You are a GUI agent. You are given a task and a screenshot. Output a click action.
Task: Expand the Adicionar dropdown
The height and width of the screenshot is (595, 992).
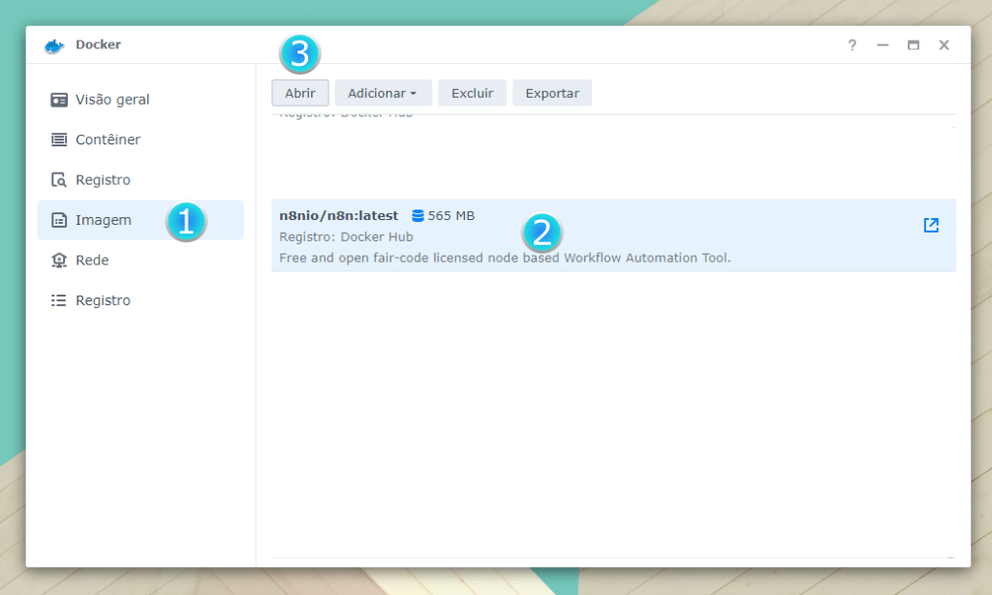click(x=382, y=93)
